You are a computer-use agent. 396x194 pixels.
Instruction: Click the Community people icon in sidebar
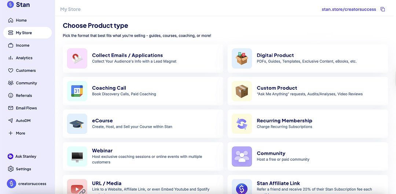click(x=11, y=83)
